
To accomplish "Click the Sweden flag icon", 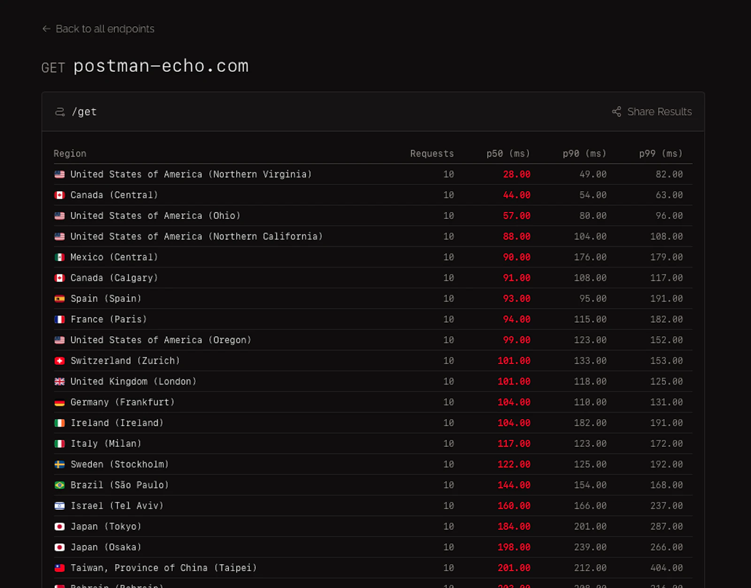I will [x=60, y=464].
